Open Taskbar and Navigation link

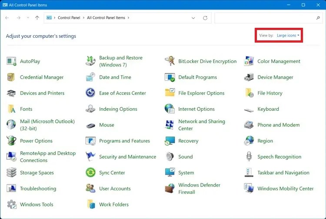point(283,173)
